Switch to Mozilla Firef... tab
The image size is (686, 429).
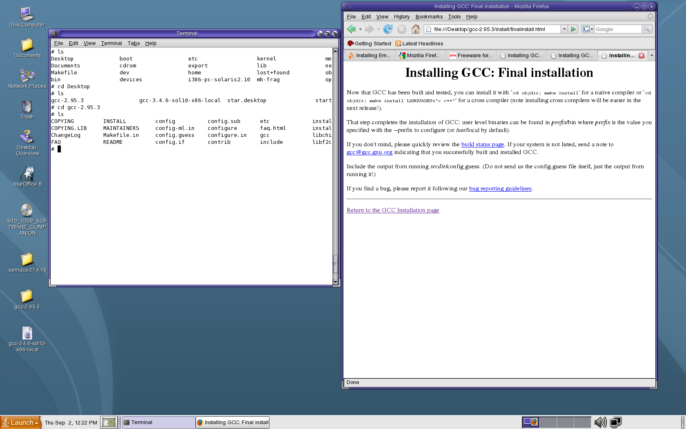pos(420,56)
